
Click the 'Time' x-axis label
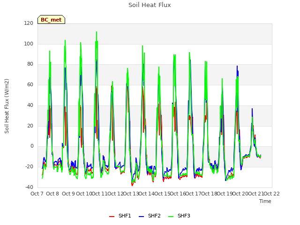(265, 201)
